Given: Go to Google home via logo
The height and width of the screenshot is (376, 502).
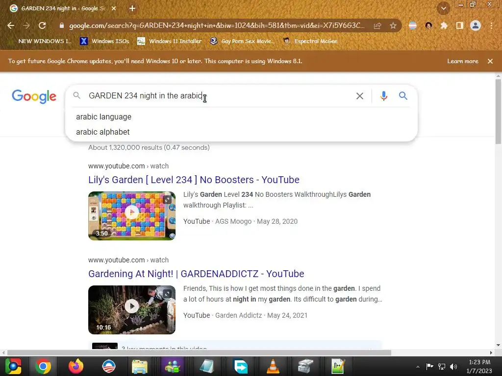Looking at the screenshot, I should click(x=34, y=96).
